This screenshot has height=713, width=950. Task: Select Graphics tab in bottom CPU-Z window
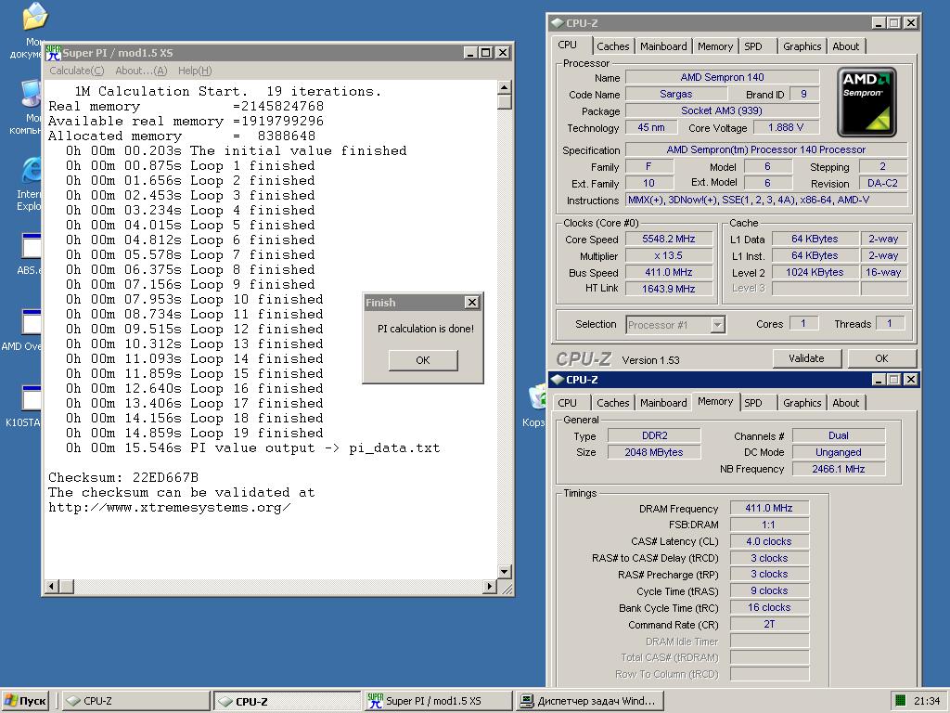coord(802,403)
